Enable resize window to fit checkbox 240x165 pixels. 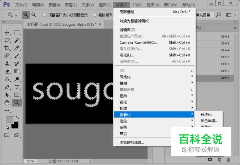44,15
